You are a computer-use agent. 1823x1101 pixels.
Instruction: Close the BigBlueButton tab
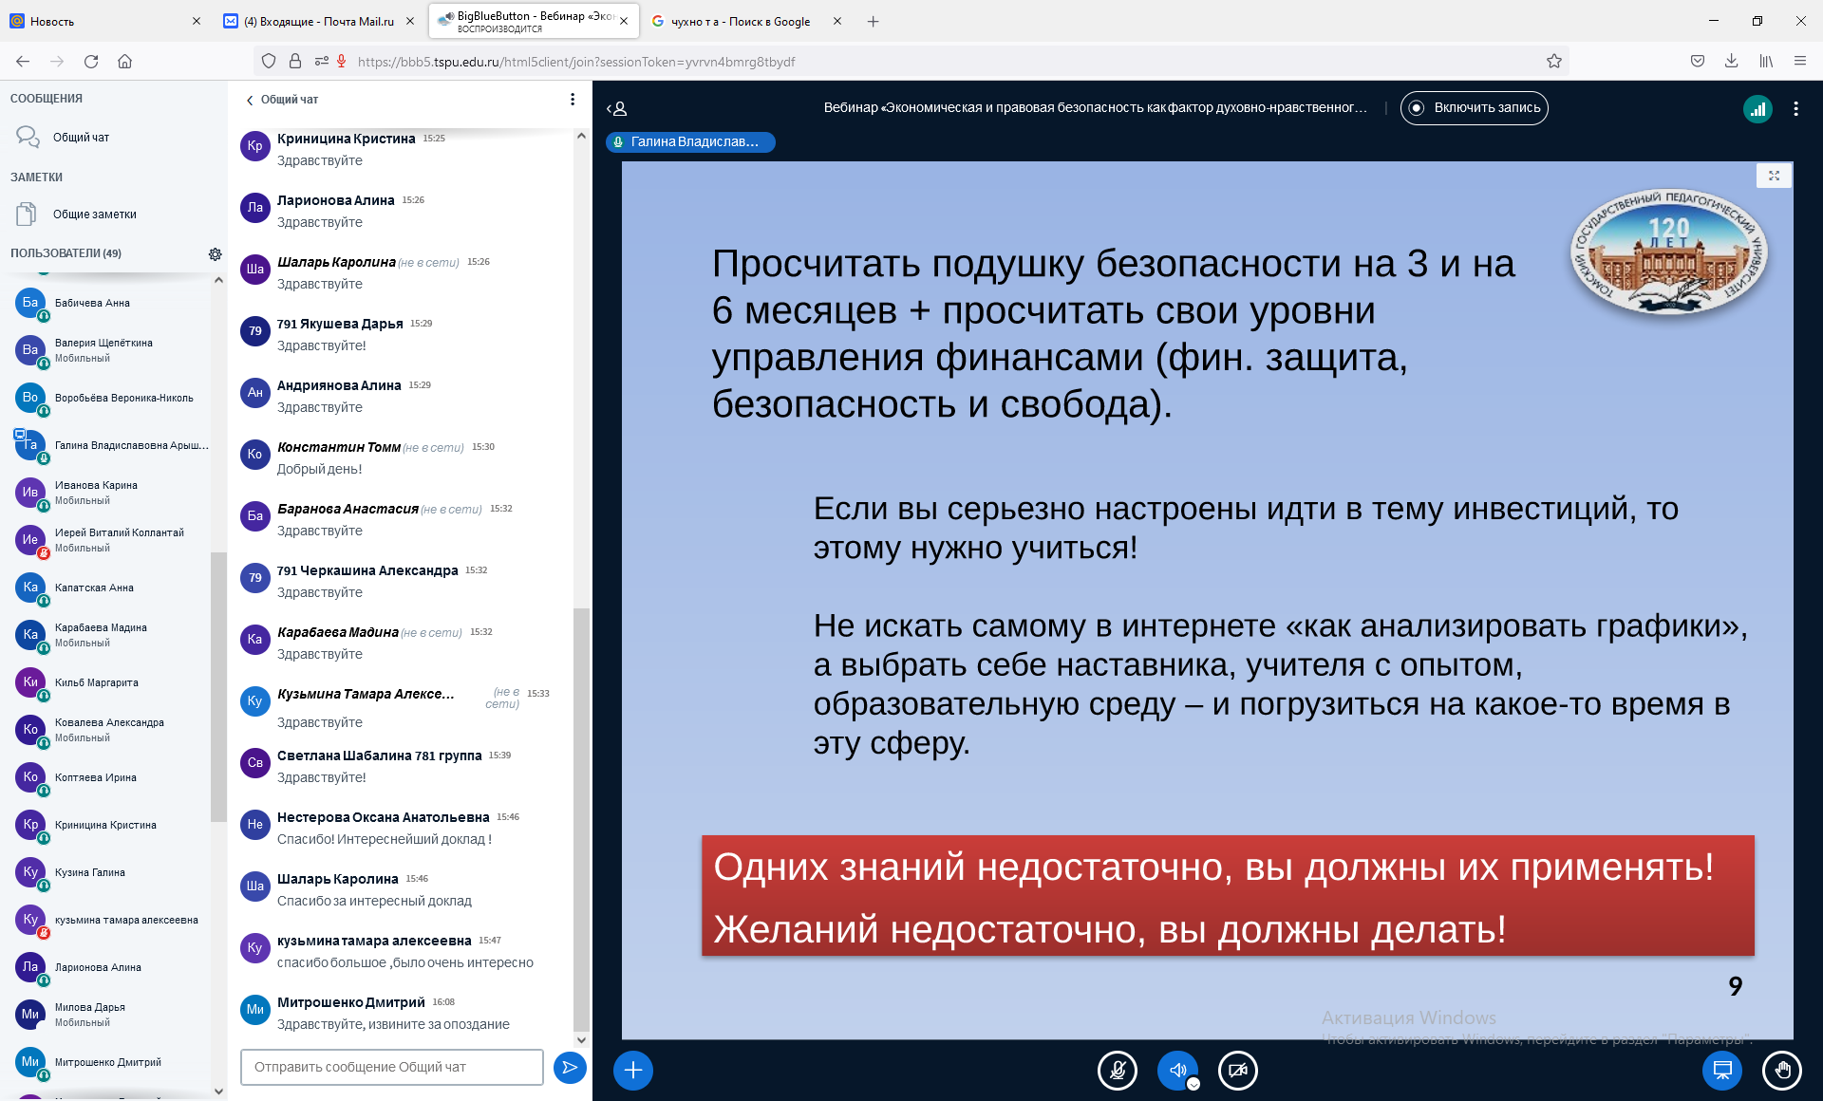tap(624, 21)
